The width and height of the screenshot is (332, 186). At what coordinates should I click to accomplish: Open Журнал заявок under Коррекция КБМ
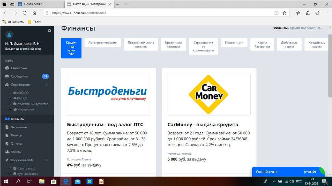[26, 174]
